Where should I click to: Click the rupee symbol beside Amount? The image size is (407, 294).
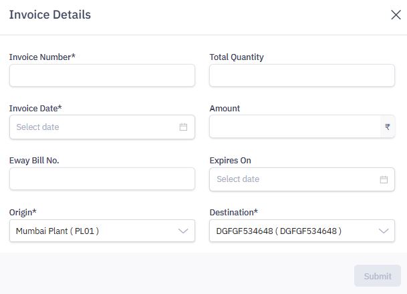[388, 127]
